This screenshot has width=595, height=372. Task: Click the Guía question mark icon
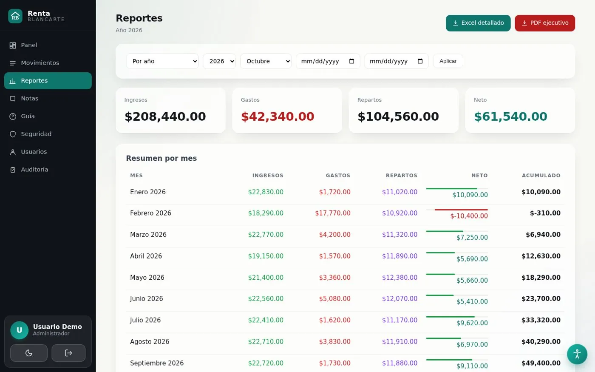(13, 116)
